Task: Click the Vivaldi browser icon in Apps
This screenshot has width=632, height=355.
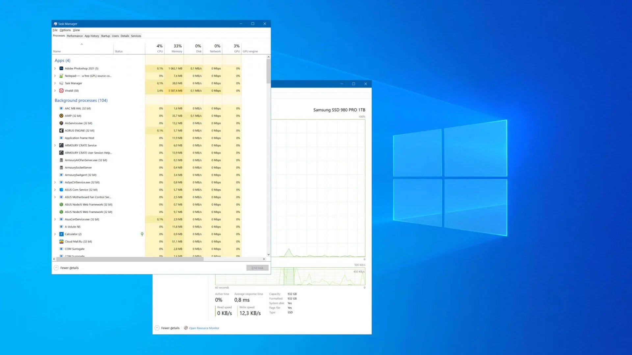Action: (x=61, y=91)
